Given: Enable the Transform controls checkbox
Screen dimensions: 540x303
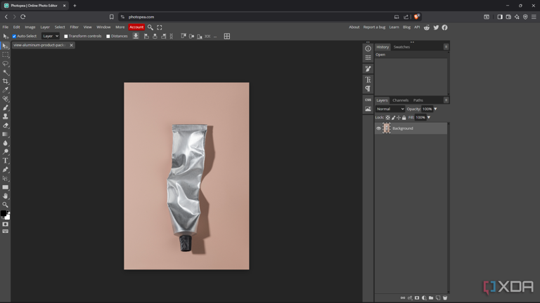Looking at the screenshot, I should (66, 36).
